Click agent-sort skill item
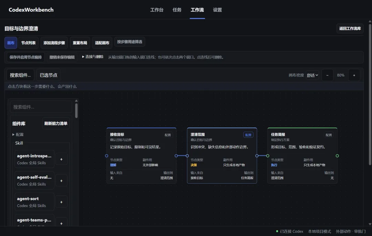This screenshot has width=372, height=236. tap(34, 202)
